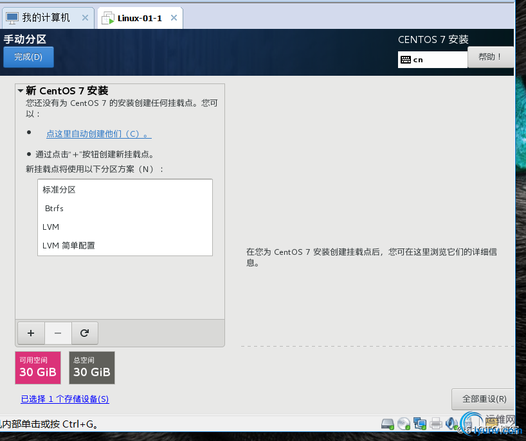The width and height of the screenshot is (526, 441).
Task: Select LVM partitioning scheme
Action: (x=125, y=227)
